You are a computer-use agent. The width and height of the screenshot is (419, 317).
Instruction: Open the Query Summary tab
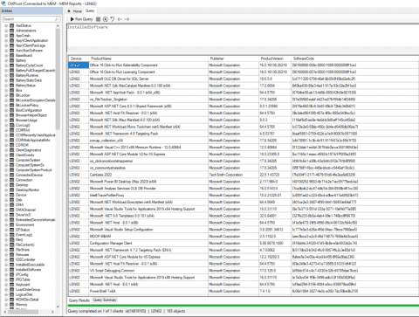tap(105, 300)
